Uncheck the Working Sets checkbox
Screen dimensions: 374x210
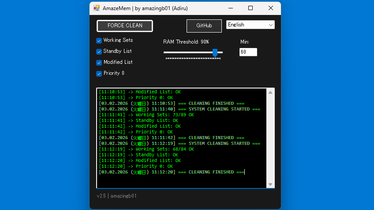coord(99,41)
